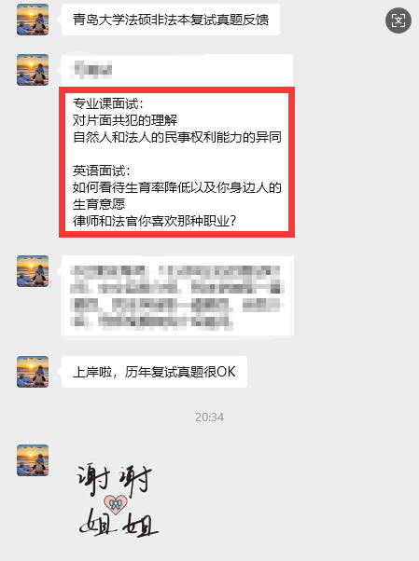This screenshot has width=419, height=561.
Task: Select the 自然人和法人的民事权利能力的异同 line
Action: 177,137
